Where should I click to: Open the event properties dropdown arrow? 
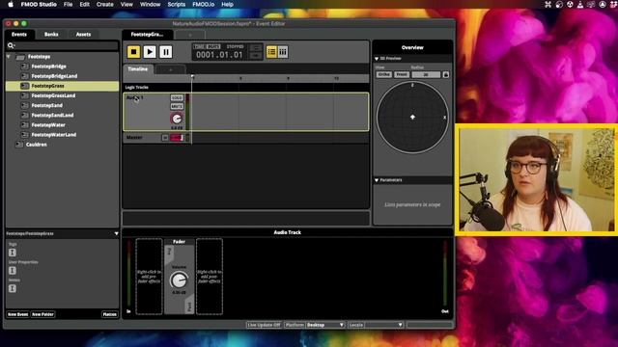(x=116, y=233)
